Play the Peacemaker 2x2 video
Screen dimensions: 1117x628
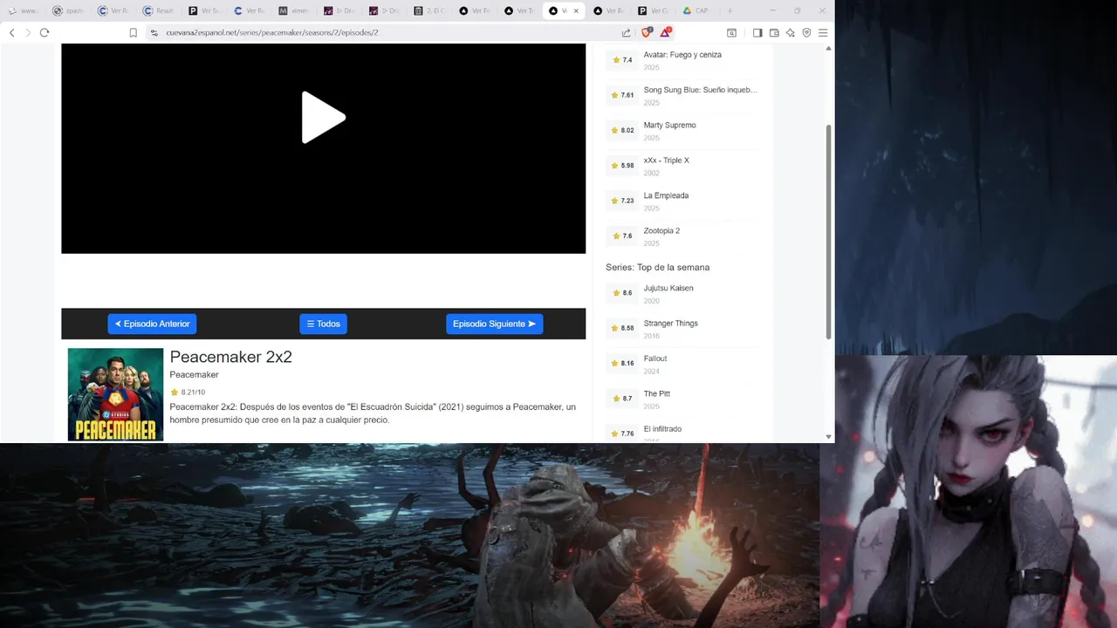click(x=324, y=117)
